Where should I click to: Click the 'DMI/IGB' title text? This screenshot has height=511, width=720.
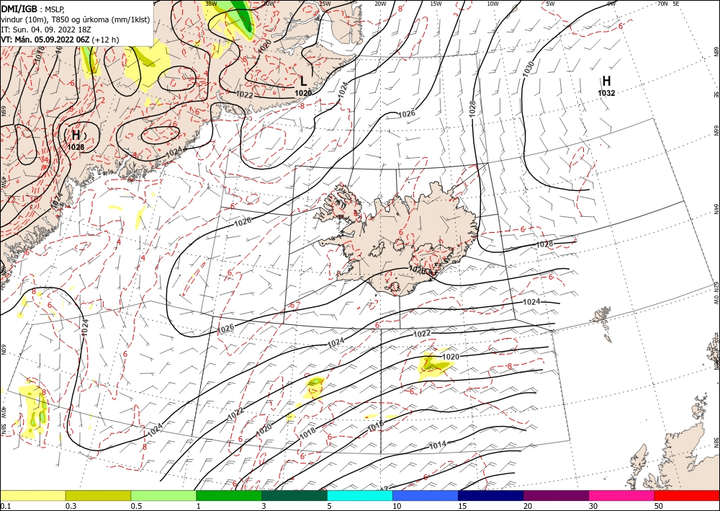(19, 9)
